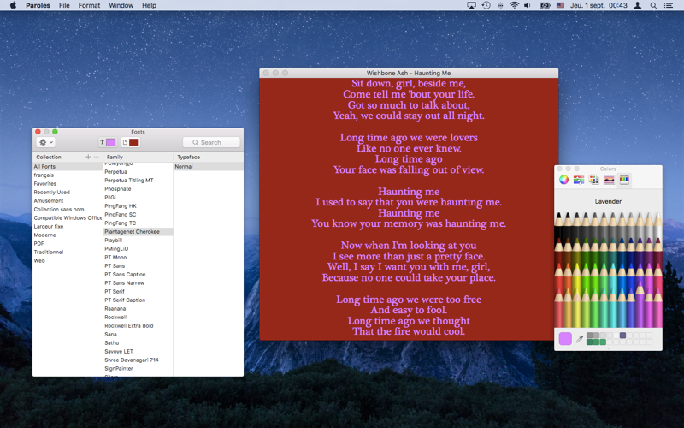Choose the raised Lavender pencil
The image size is (684, 428).
coord(640,304)
